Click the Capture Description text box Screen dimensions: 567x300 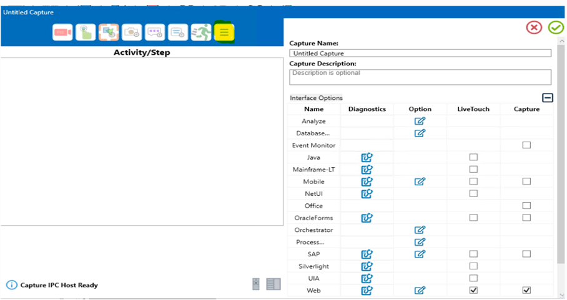click(420, 76)
